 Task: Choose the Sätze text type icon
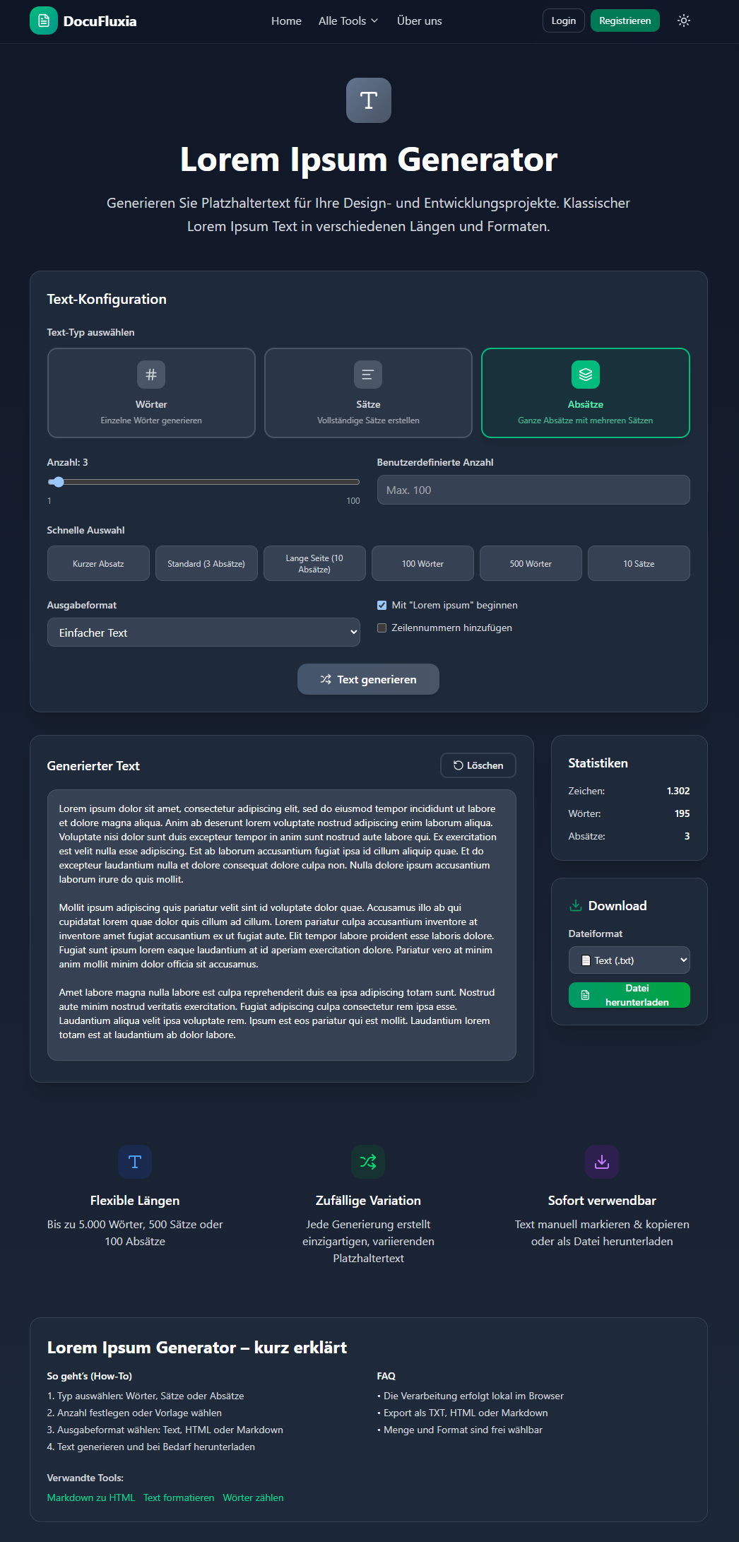[368, 375]
